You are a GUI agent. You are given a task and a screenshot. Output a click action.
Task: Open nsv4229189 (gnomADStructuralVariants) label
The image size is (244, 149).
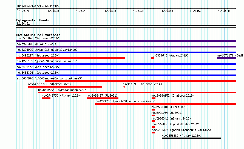click(x=47, y=61)
